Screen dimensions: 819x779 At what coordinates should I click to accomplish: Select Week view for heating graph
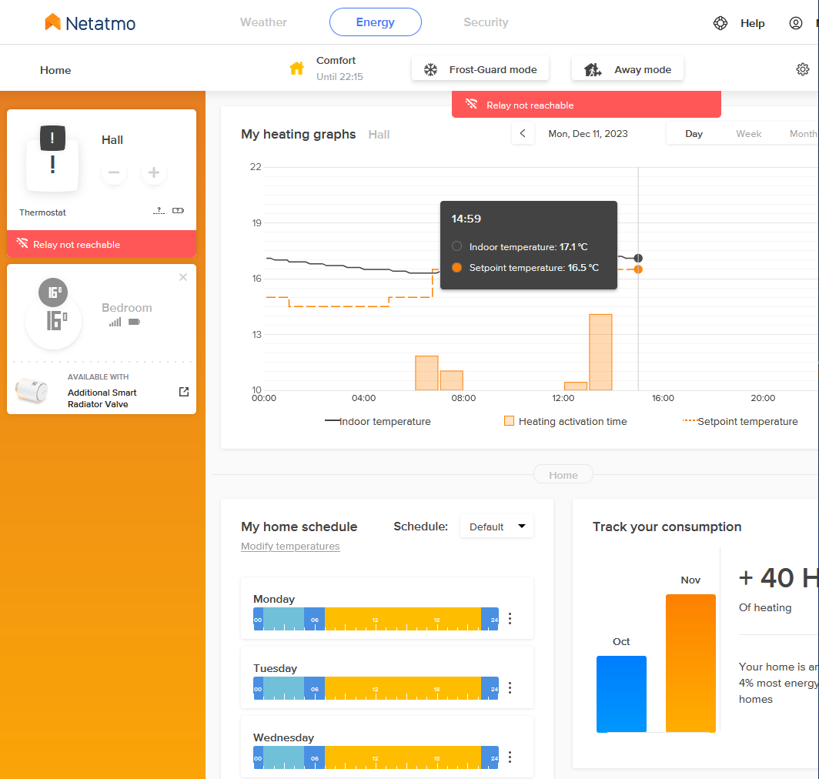(x=748, y=133)
